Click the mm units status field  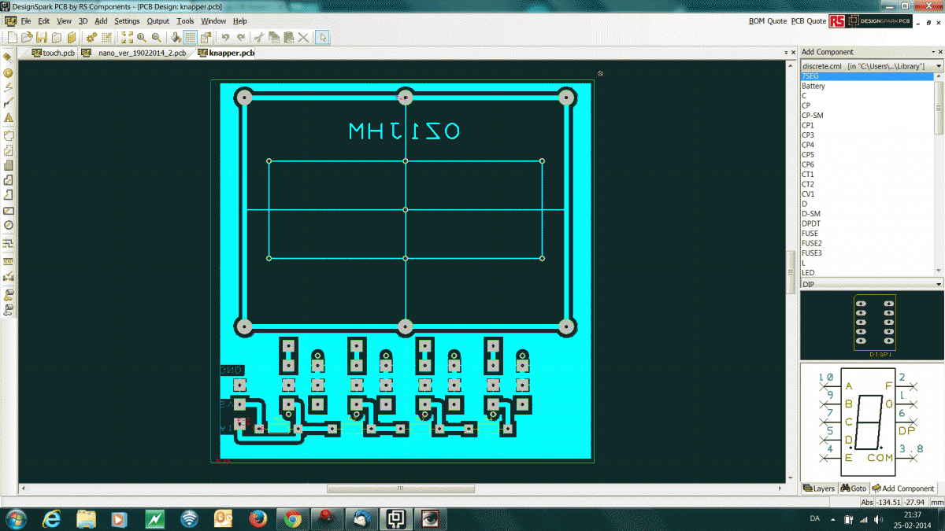(937, 502)
